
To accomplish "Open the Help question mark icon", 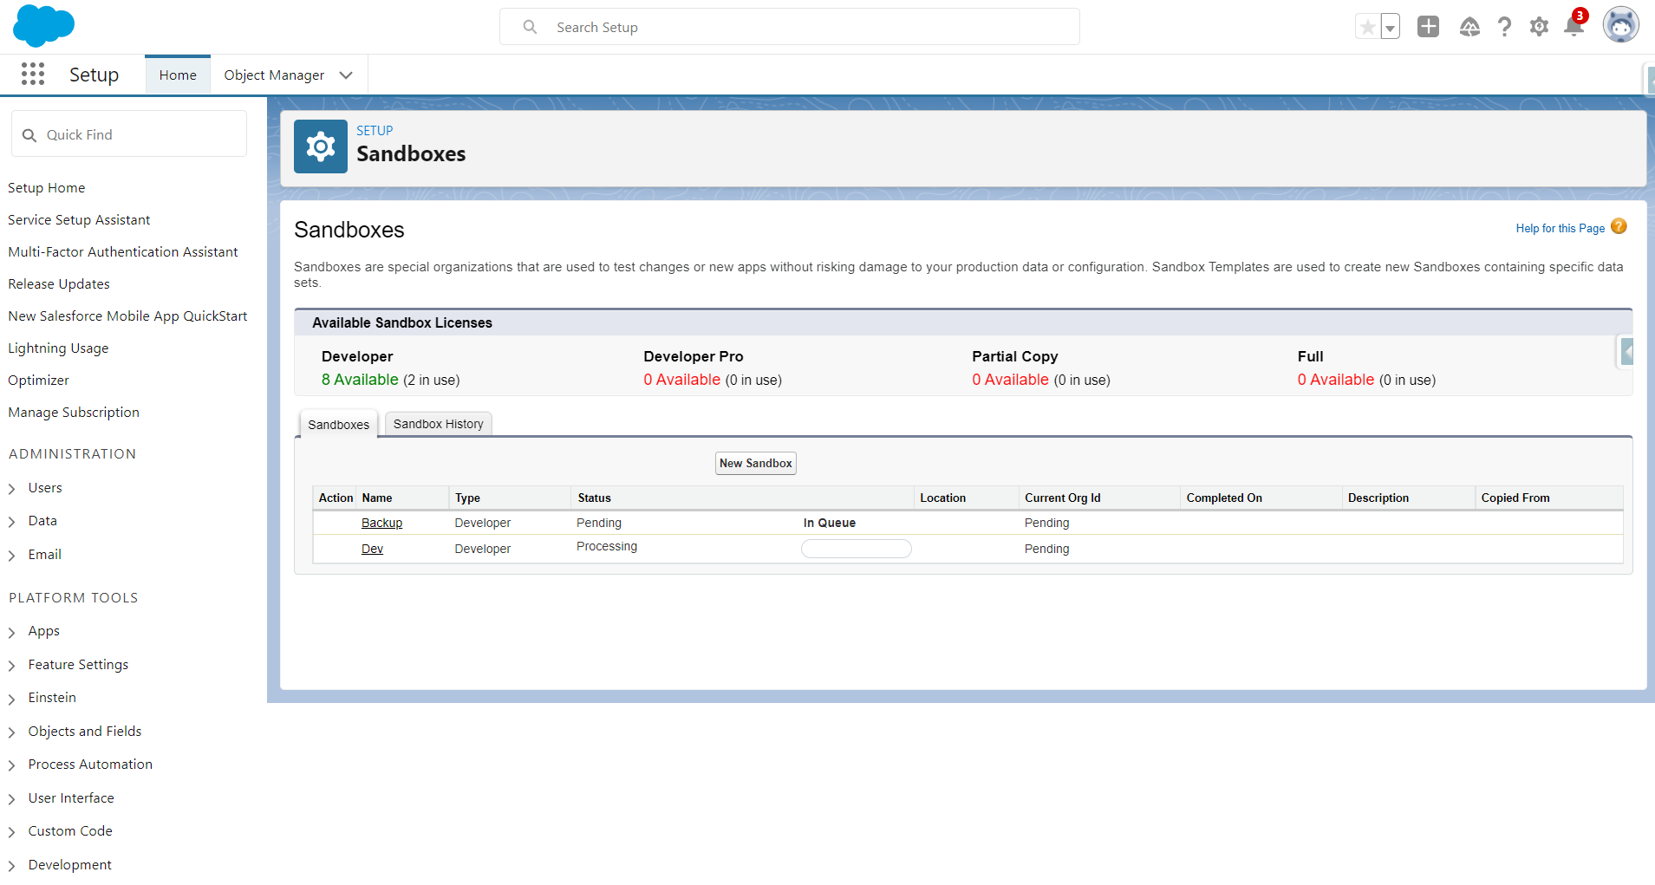I will click(x=1504, y=27).
